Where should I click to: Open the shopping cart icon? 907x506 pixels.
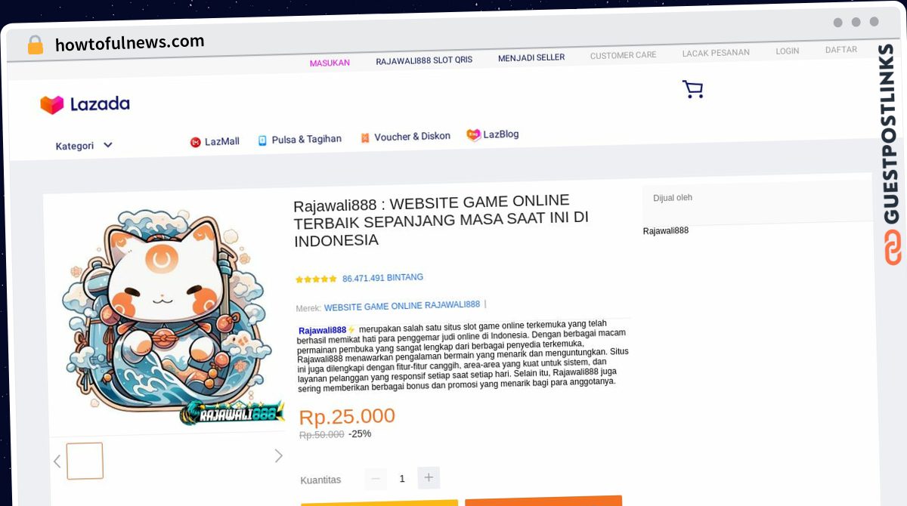(692, 89)
